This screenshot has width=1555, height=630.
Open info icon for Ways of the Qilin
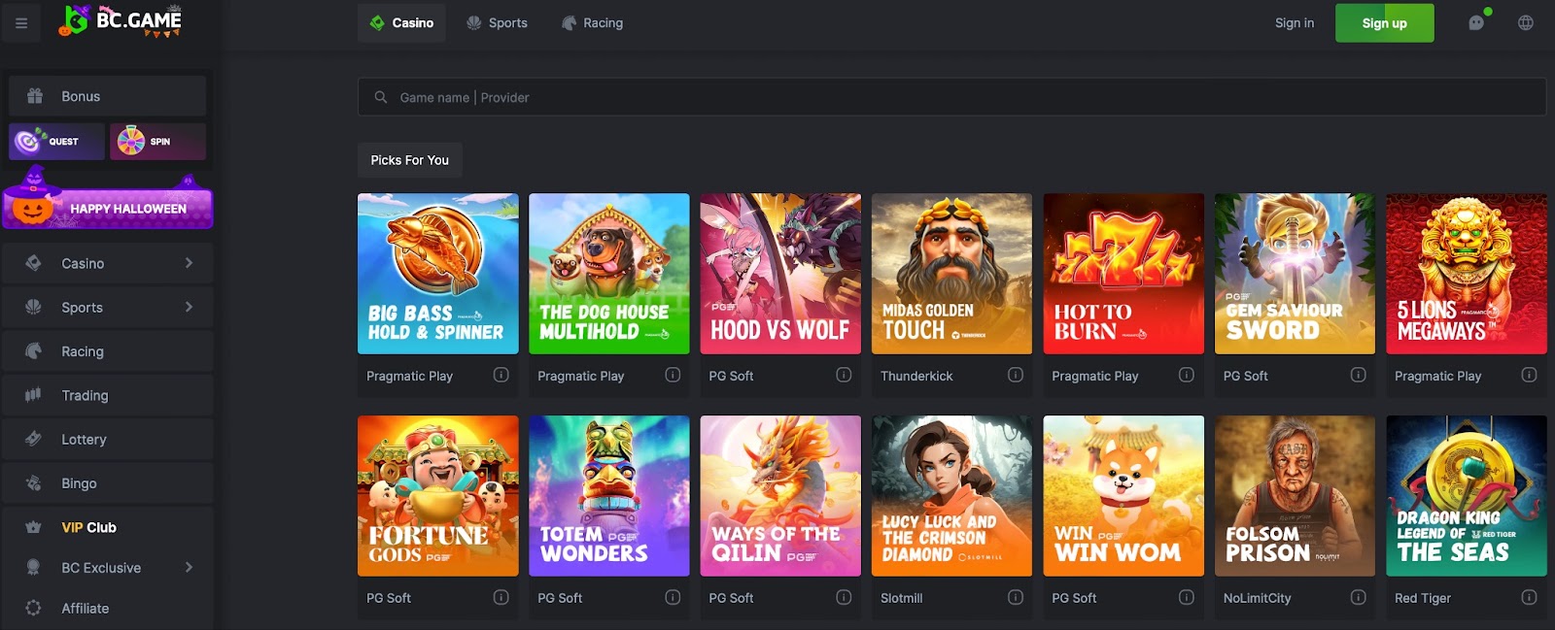pyautogui.click(x=844, y=597)
